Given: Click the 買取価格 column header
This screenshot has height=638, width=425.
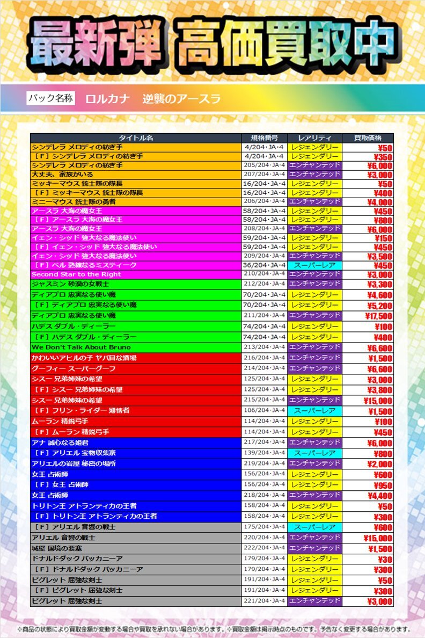Looking at the screenshot, I should pyautogui.click(x=368, y=138).
